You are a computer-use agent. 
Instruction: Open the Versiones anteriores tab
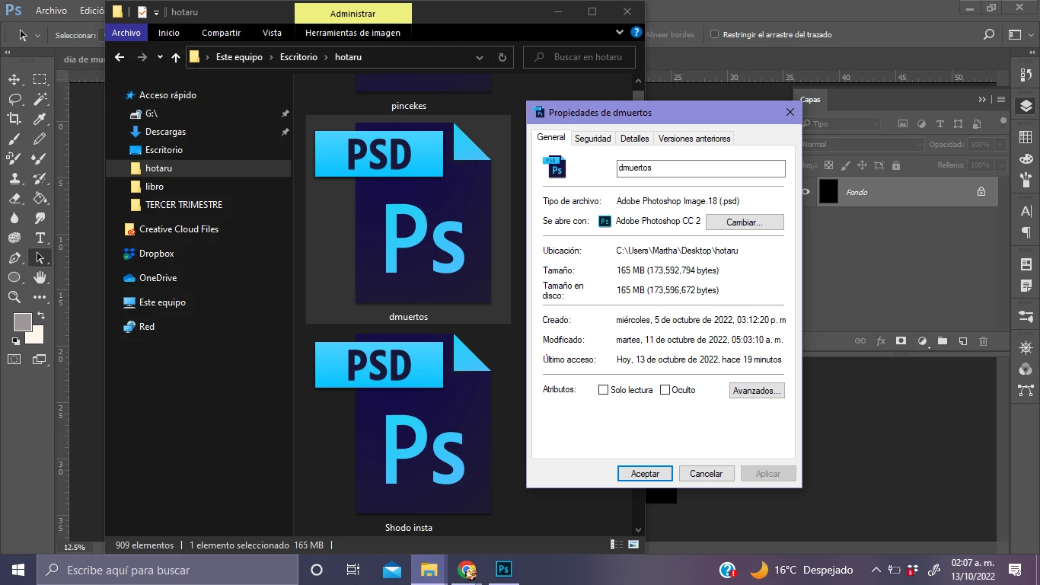click(x=694, y=139)
